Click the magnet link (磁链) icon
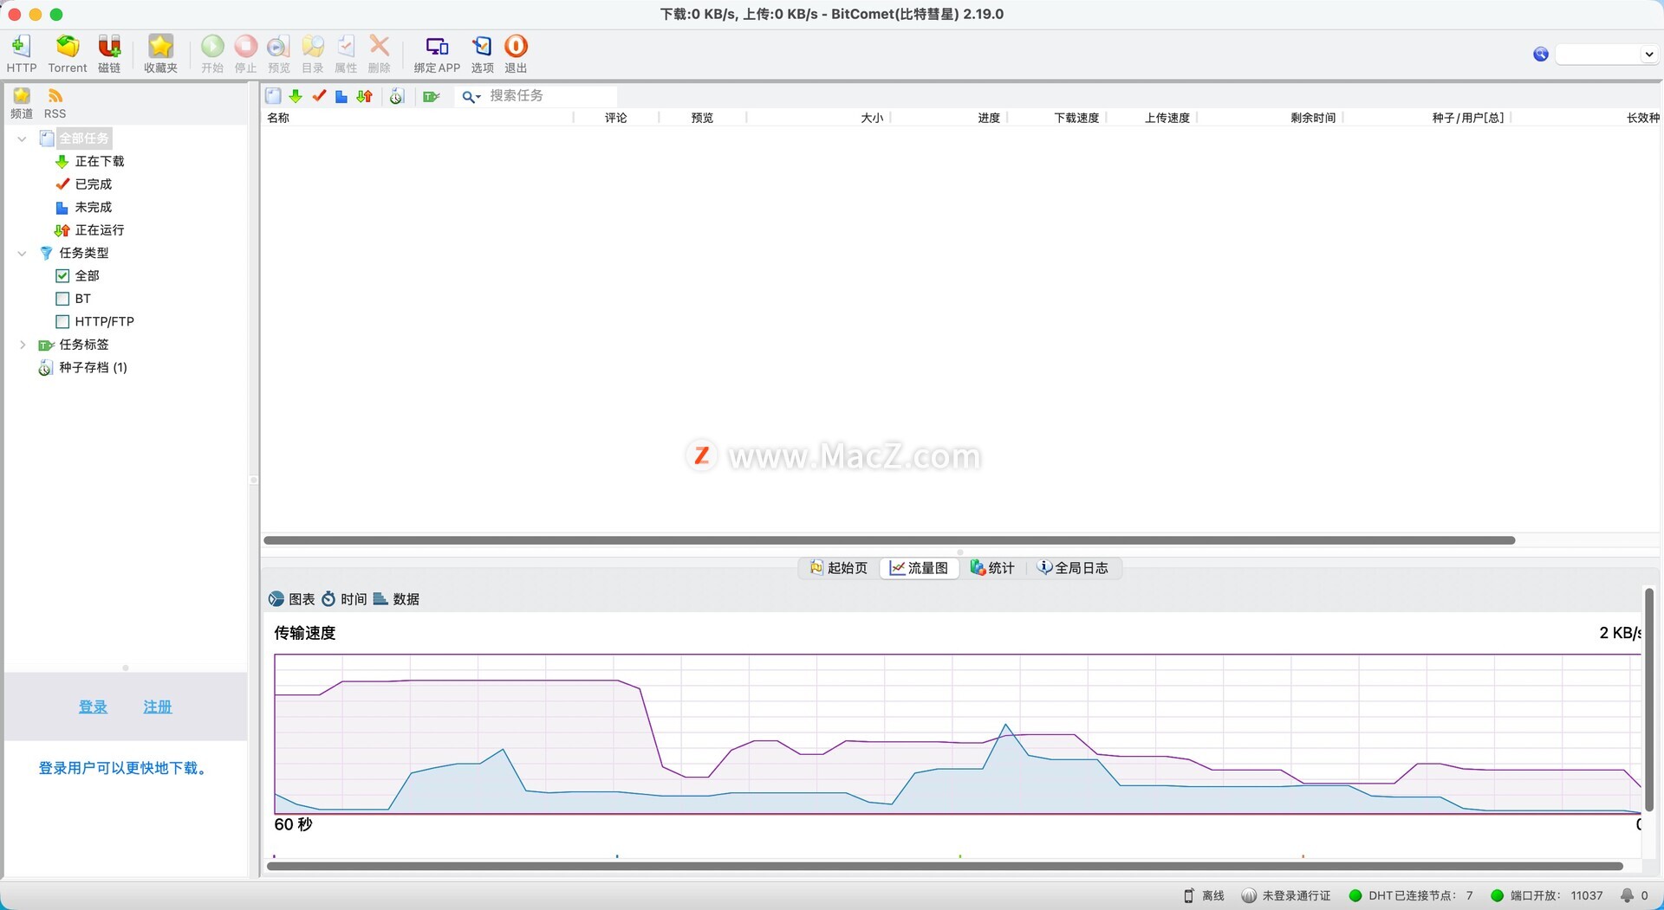This screenshot has height=910, width=1664. 109,47
